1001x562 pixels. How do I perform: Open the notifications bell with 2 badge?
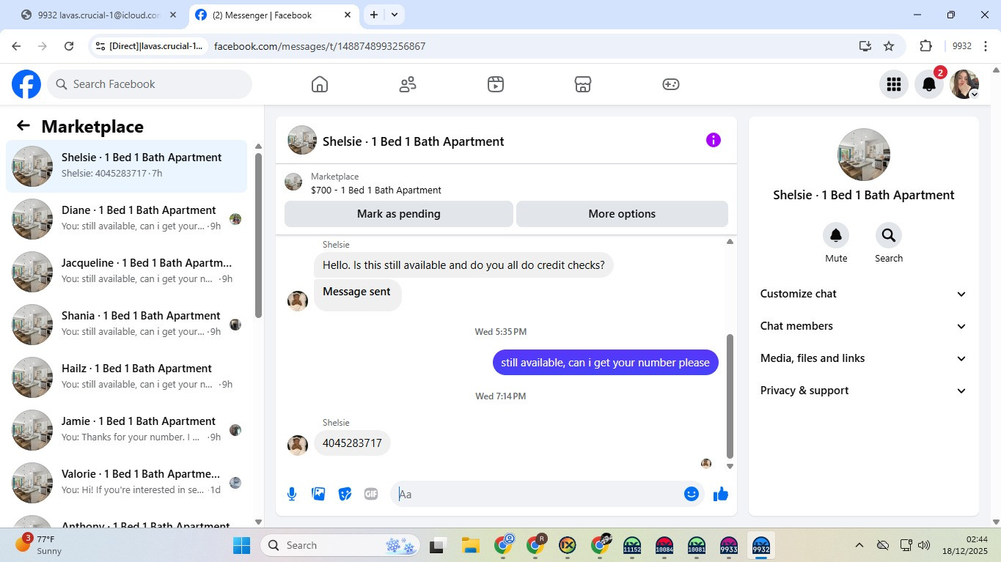[x=929, y=84]
